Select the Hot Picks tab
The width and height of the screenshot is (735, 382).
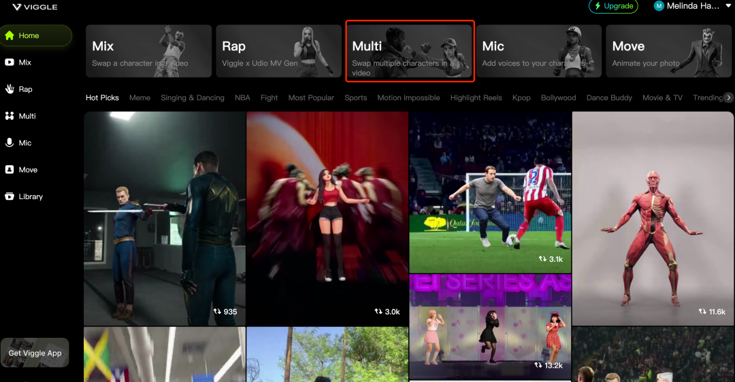[x=102, y=97]
